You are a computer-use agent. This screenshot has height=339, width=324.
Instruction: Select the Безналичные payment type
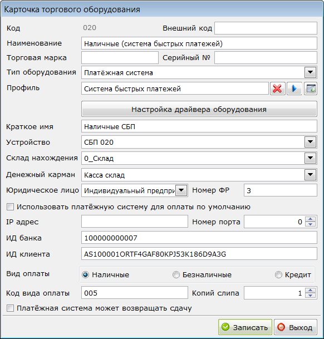(x=176, y=275)
